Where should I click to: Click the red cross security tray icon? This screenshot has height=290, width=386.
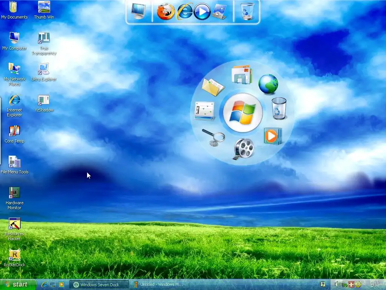point(351,285)
